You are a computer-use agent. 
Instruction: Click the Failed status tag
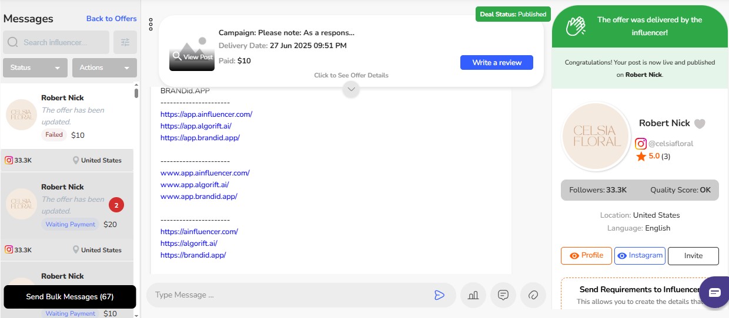click(54, 135)
